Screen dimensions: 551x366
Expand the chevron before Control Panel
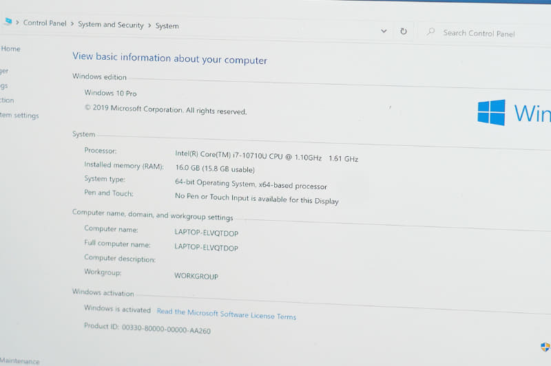tap(17, 23)
